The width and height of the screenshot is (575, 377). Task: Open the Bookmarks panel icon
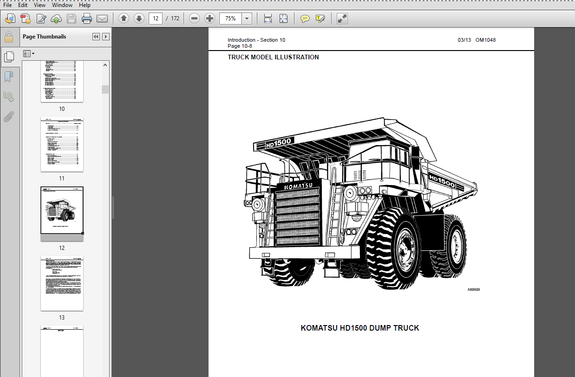pyautogui.click(x=9, y=77)
